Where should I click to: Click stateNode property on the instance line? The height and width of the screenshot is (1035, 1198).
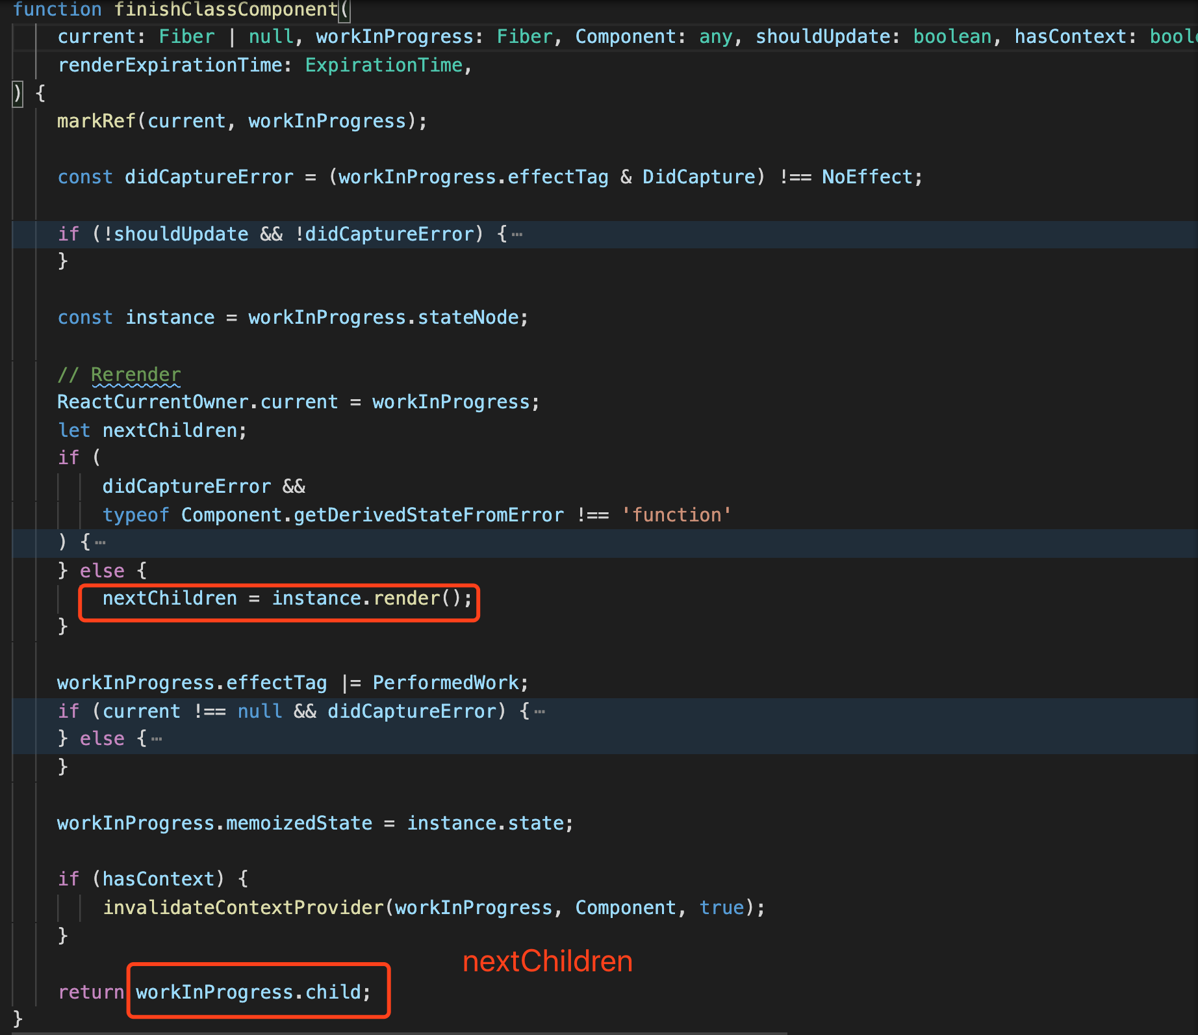point(468,318)
